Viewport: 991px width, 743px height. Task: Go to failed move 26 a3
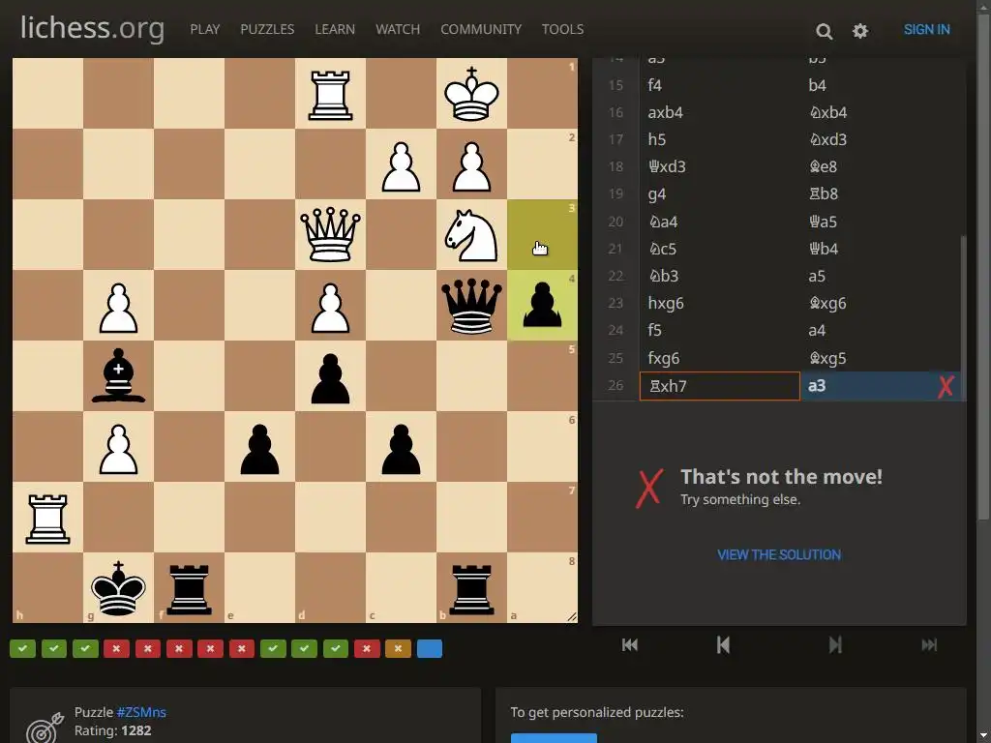[x=881, y=386]
